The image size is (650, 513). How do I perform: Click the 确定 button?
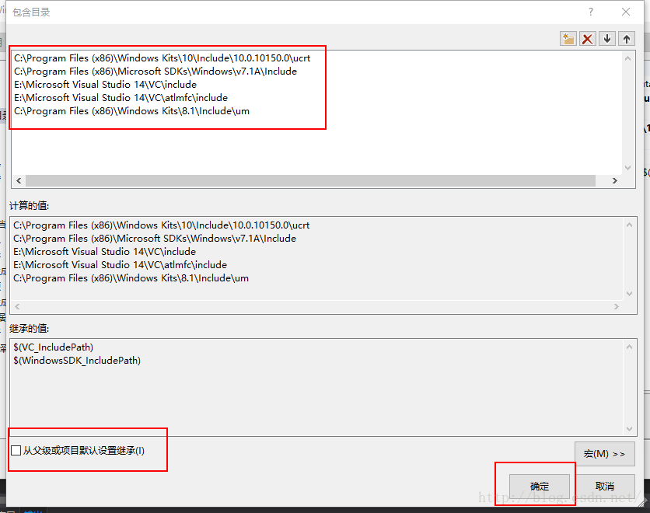pos(540,486)
